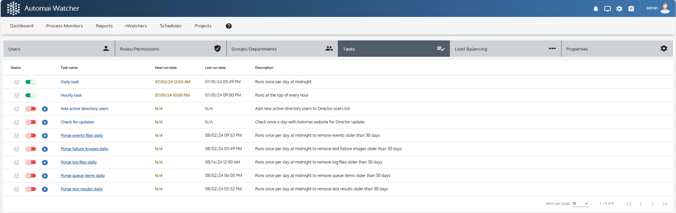Run Purge failure images daily task now

[45, 149]
